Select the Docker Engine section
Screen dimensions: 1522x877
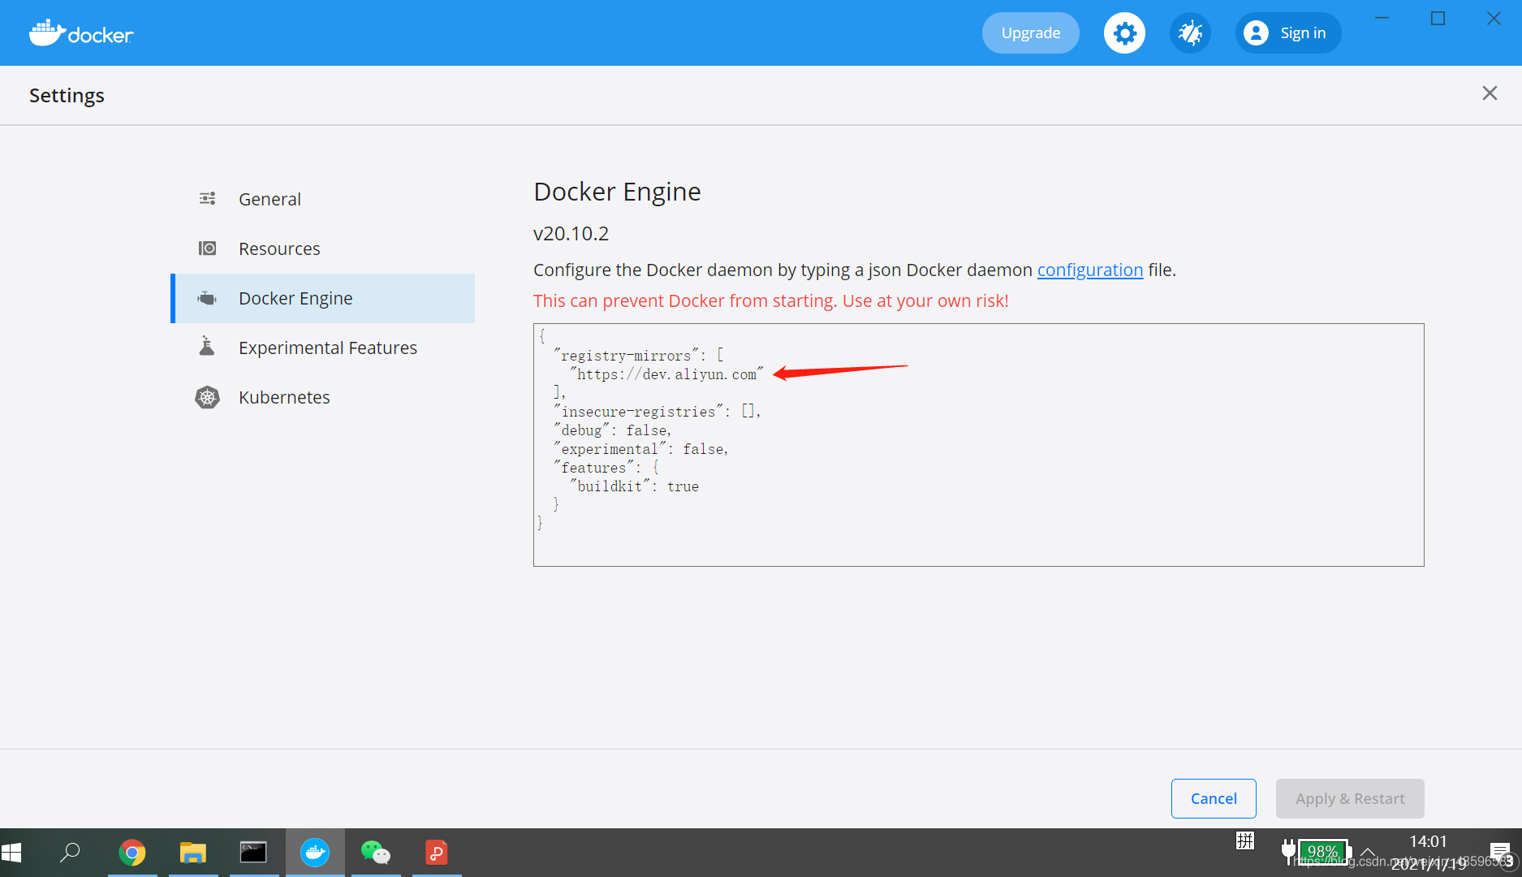pos(323,298)
